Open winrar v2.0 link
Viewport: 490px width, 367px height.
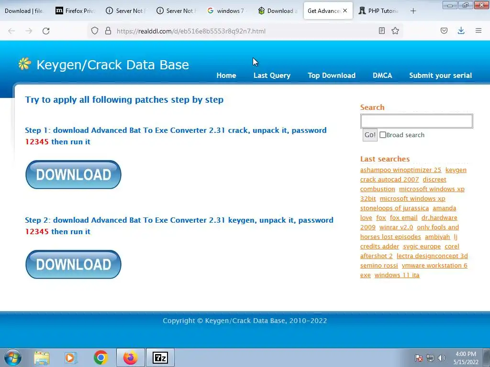pyautogui.click(x=396, y=227)
